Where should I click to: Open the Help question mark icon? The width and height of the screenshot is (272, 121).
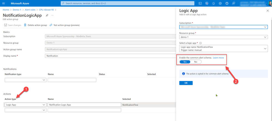point(227,3)
